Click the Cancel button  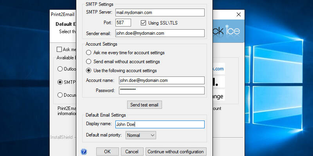(x=132, y=152)
